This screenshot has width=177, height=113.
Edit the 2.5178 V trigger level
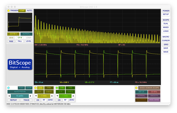13,34
